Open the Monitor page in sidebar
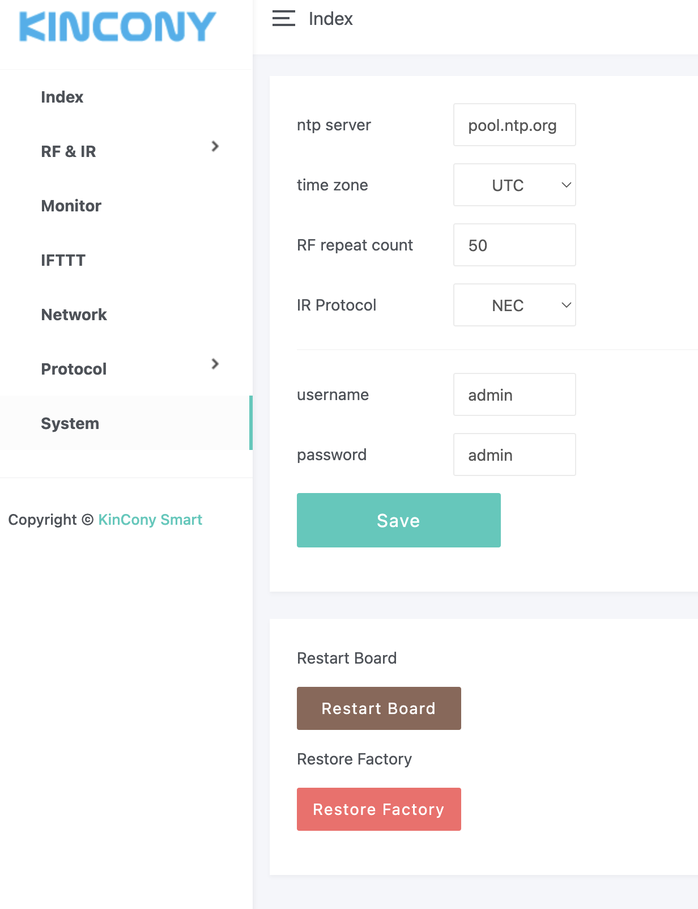The height and width of the screenshot is (909, 698). pos(71,206)
